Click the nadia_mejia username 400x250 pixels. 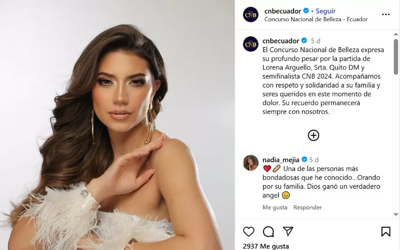(281, 160)
